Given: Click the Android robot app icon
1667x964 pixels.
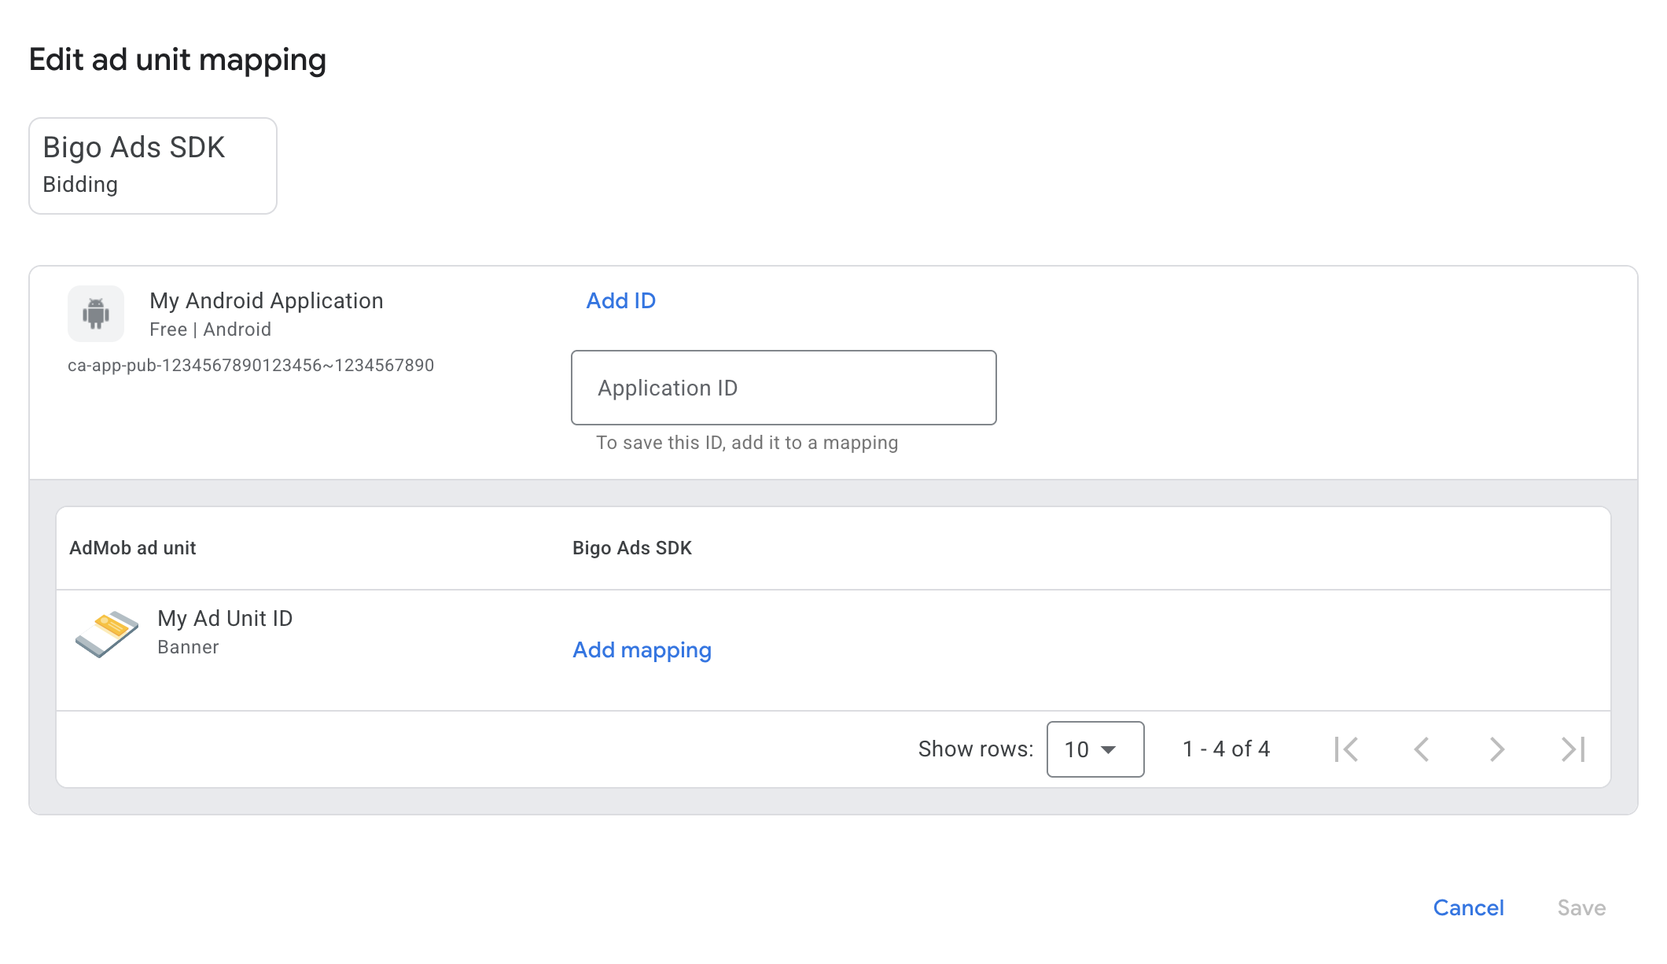Looking at the screenshot, I should click(96, 314).
